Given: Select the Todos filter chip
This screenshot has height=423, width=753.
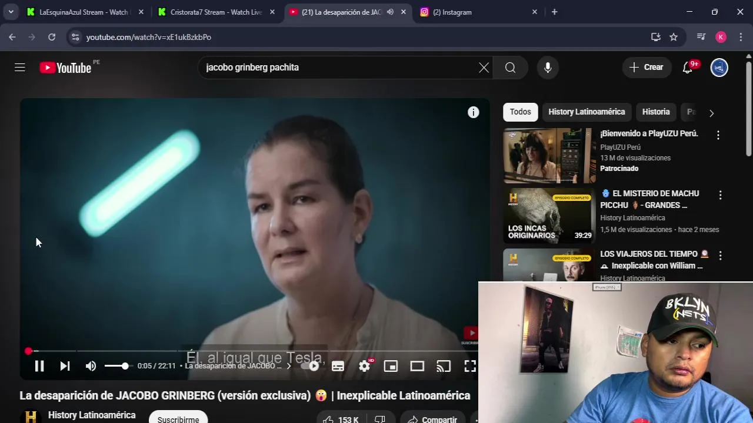Looking at the screenshot, I should point(520,112).
